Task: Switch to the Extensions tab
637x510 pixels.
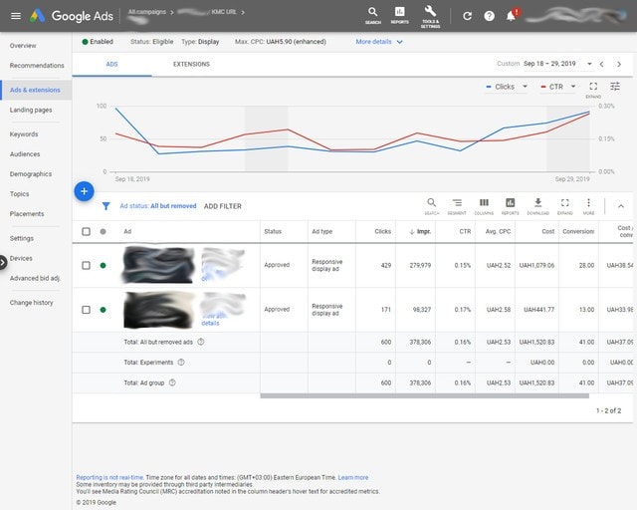Action: point(191,64)
